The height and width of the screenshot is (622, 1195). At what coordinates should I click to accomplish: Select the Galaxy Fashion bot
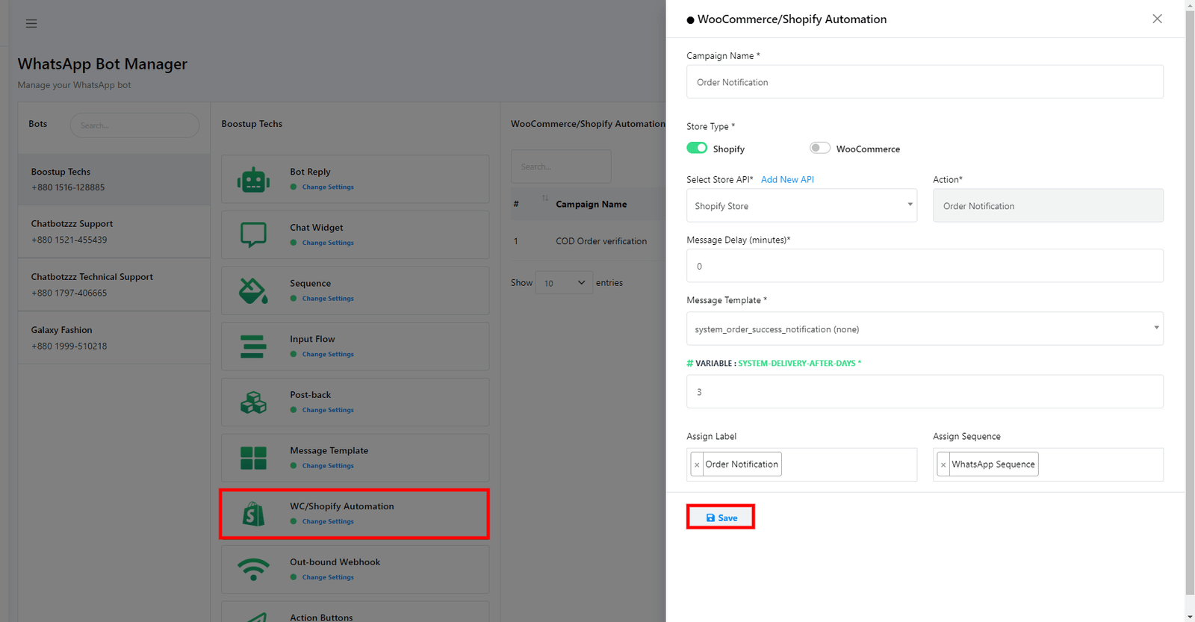(114, 338)
